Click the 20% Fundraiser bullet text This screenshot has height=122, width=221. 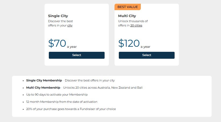[71, 109]
